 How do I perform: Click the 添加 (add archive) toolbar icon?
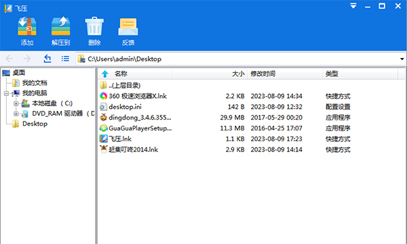(27, 26)
